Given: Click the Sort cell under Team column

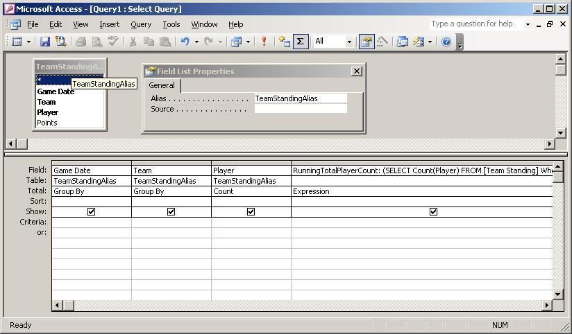Looking at the screenshot, I should click(x=171, y=201).
